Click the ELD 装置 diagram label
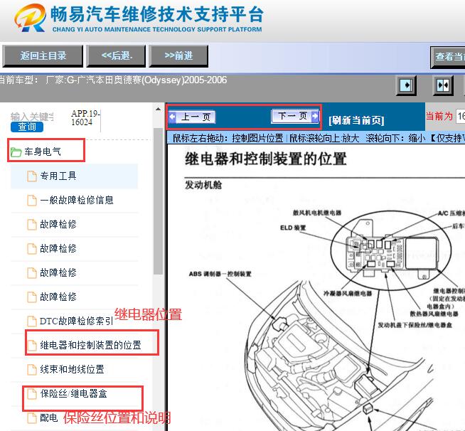465x431 pixels. (293, 228)
